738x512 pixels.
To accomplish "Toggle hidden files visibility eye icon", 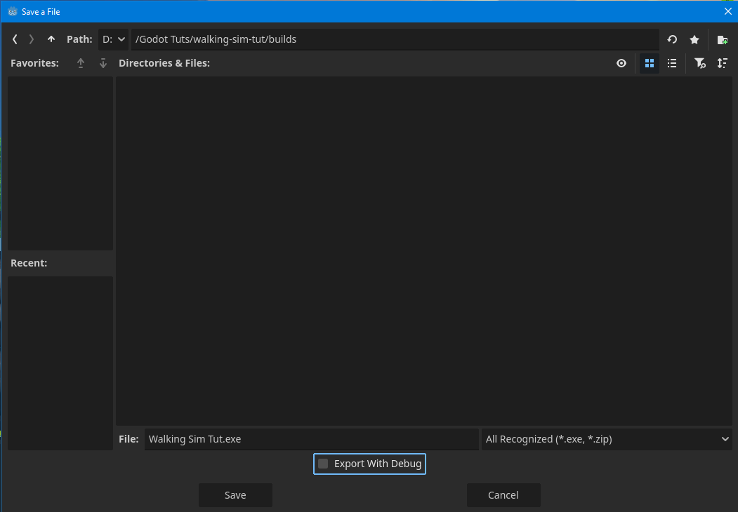I will (x=621, y=63).
